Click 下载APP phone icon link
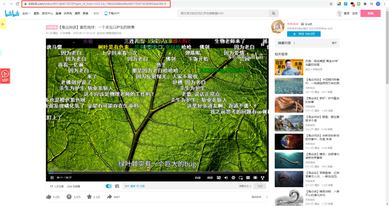389x206 pixels. coord(112,13)
